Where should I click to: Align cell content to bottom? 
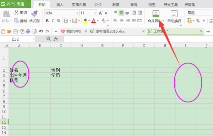pyautogui.click(x=127, y=13)
